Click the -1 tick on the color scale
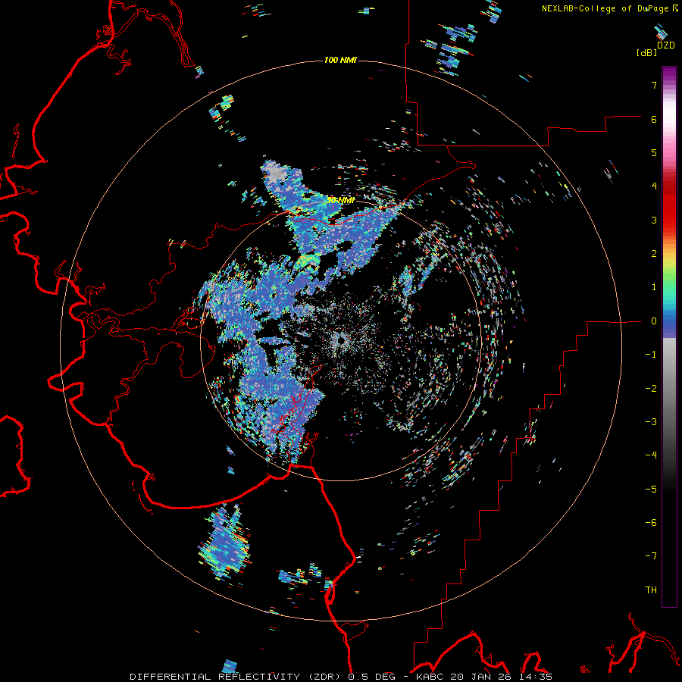Image resolution: width=682 pixels, height=682 pixels. pos(651,355)
